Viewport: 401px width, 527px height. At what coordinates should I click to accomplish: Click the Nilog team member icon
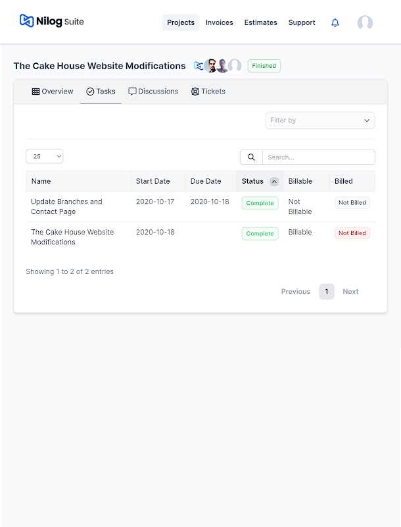[x=199, y=66]
